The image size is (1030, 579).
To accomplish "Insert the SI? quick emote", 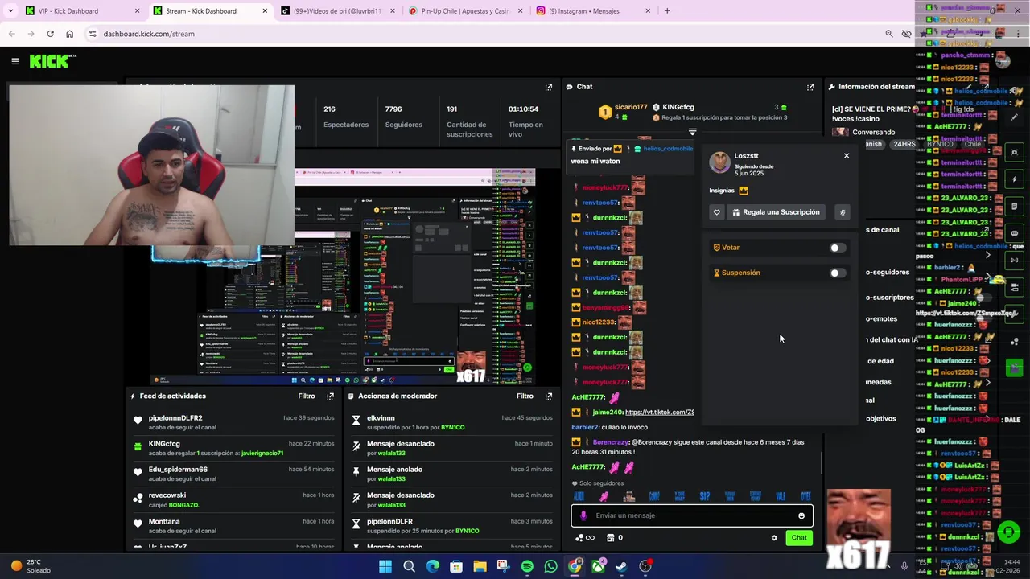I will point(704,496).
